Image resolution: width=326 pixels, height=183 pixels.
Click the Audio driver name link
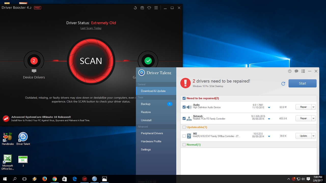pyautogui.click(x=196, y=105)
